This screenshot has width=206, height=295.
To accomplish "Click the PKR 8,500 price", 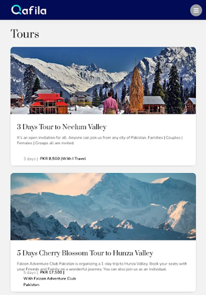I will [50, 159].
